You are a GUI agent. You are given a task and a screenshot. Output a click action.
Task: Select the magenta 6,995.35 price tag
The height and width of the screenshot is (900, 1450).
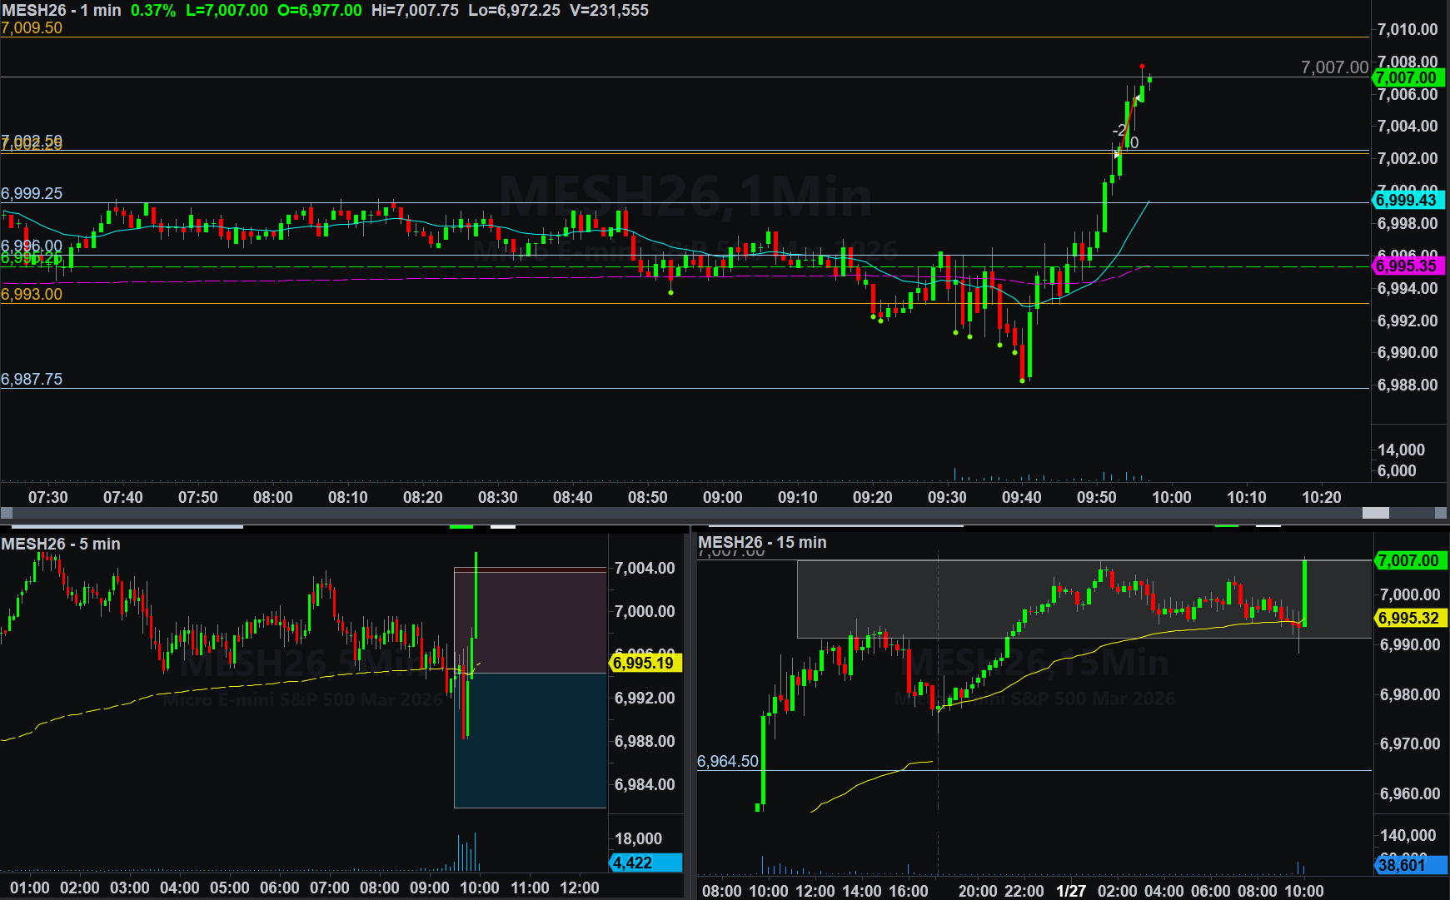point(1408,266)
